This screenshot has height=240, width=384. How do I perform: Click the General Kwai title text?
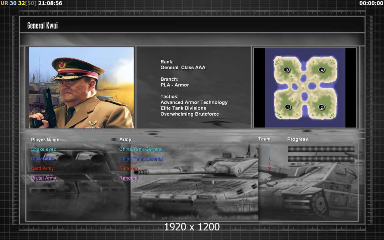click(x=43, y=26)
